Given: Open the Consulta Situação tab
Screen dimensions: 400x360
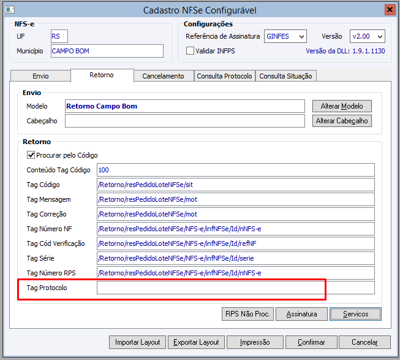Looking at the screenshot, I should click(x=285, y=76).
